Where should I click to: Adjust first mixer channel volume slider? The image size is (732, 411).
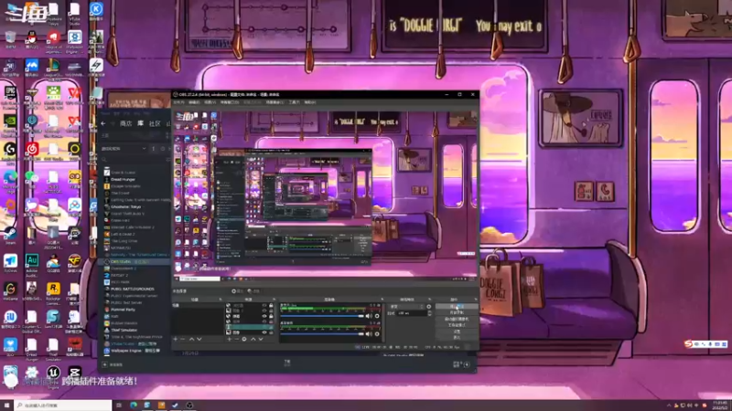point(322,316)
